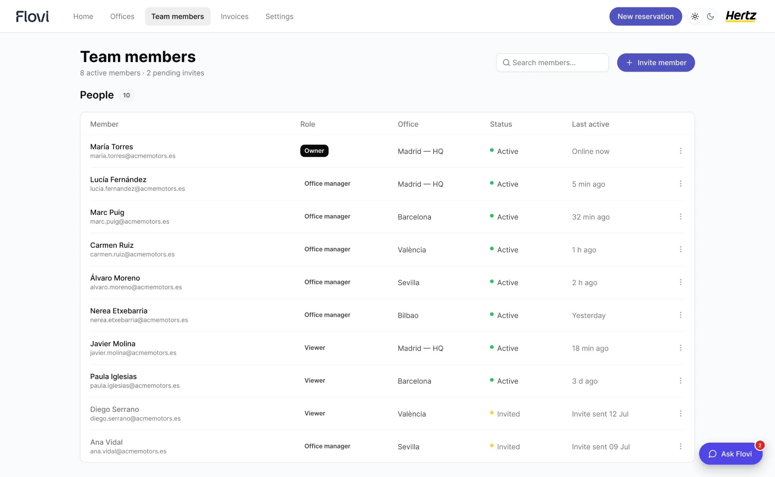Viewport: 775px width, 477px height.
Task: Open actions menu for Lucía Fernández
Action: pyautogui.click(x=680, y=184)
